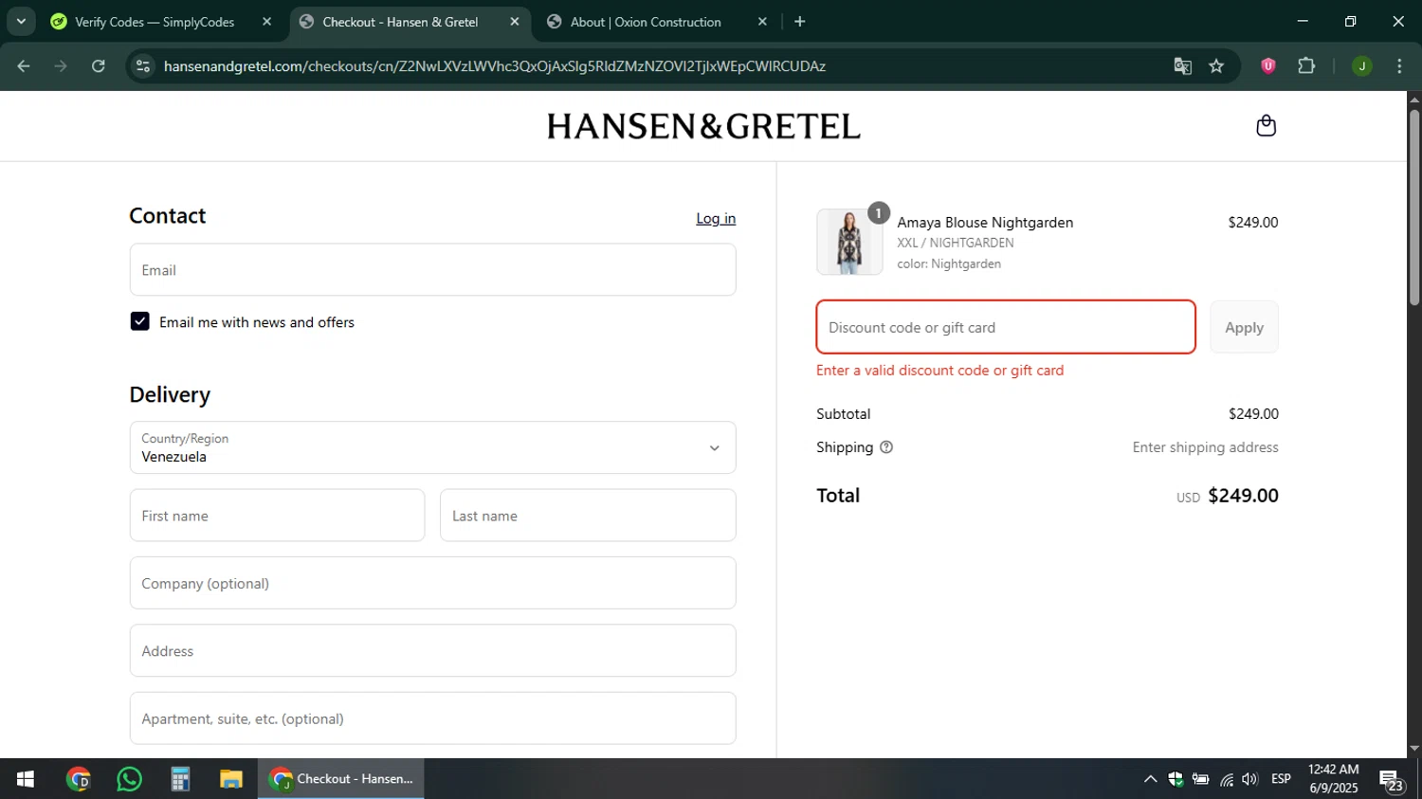The height and width of the screenshot is (799, 1422).
Task: Focus the Email input field
Action: click(432, 270)
